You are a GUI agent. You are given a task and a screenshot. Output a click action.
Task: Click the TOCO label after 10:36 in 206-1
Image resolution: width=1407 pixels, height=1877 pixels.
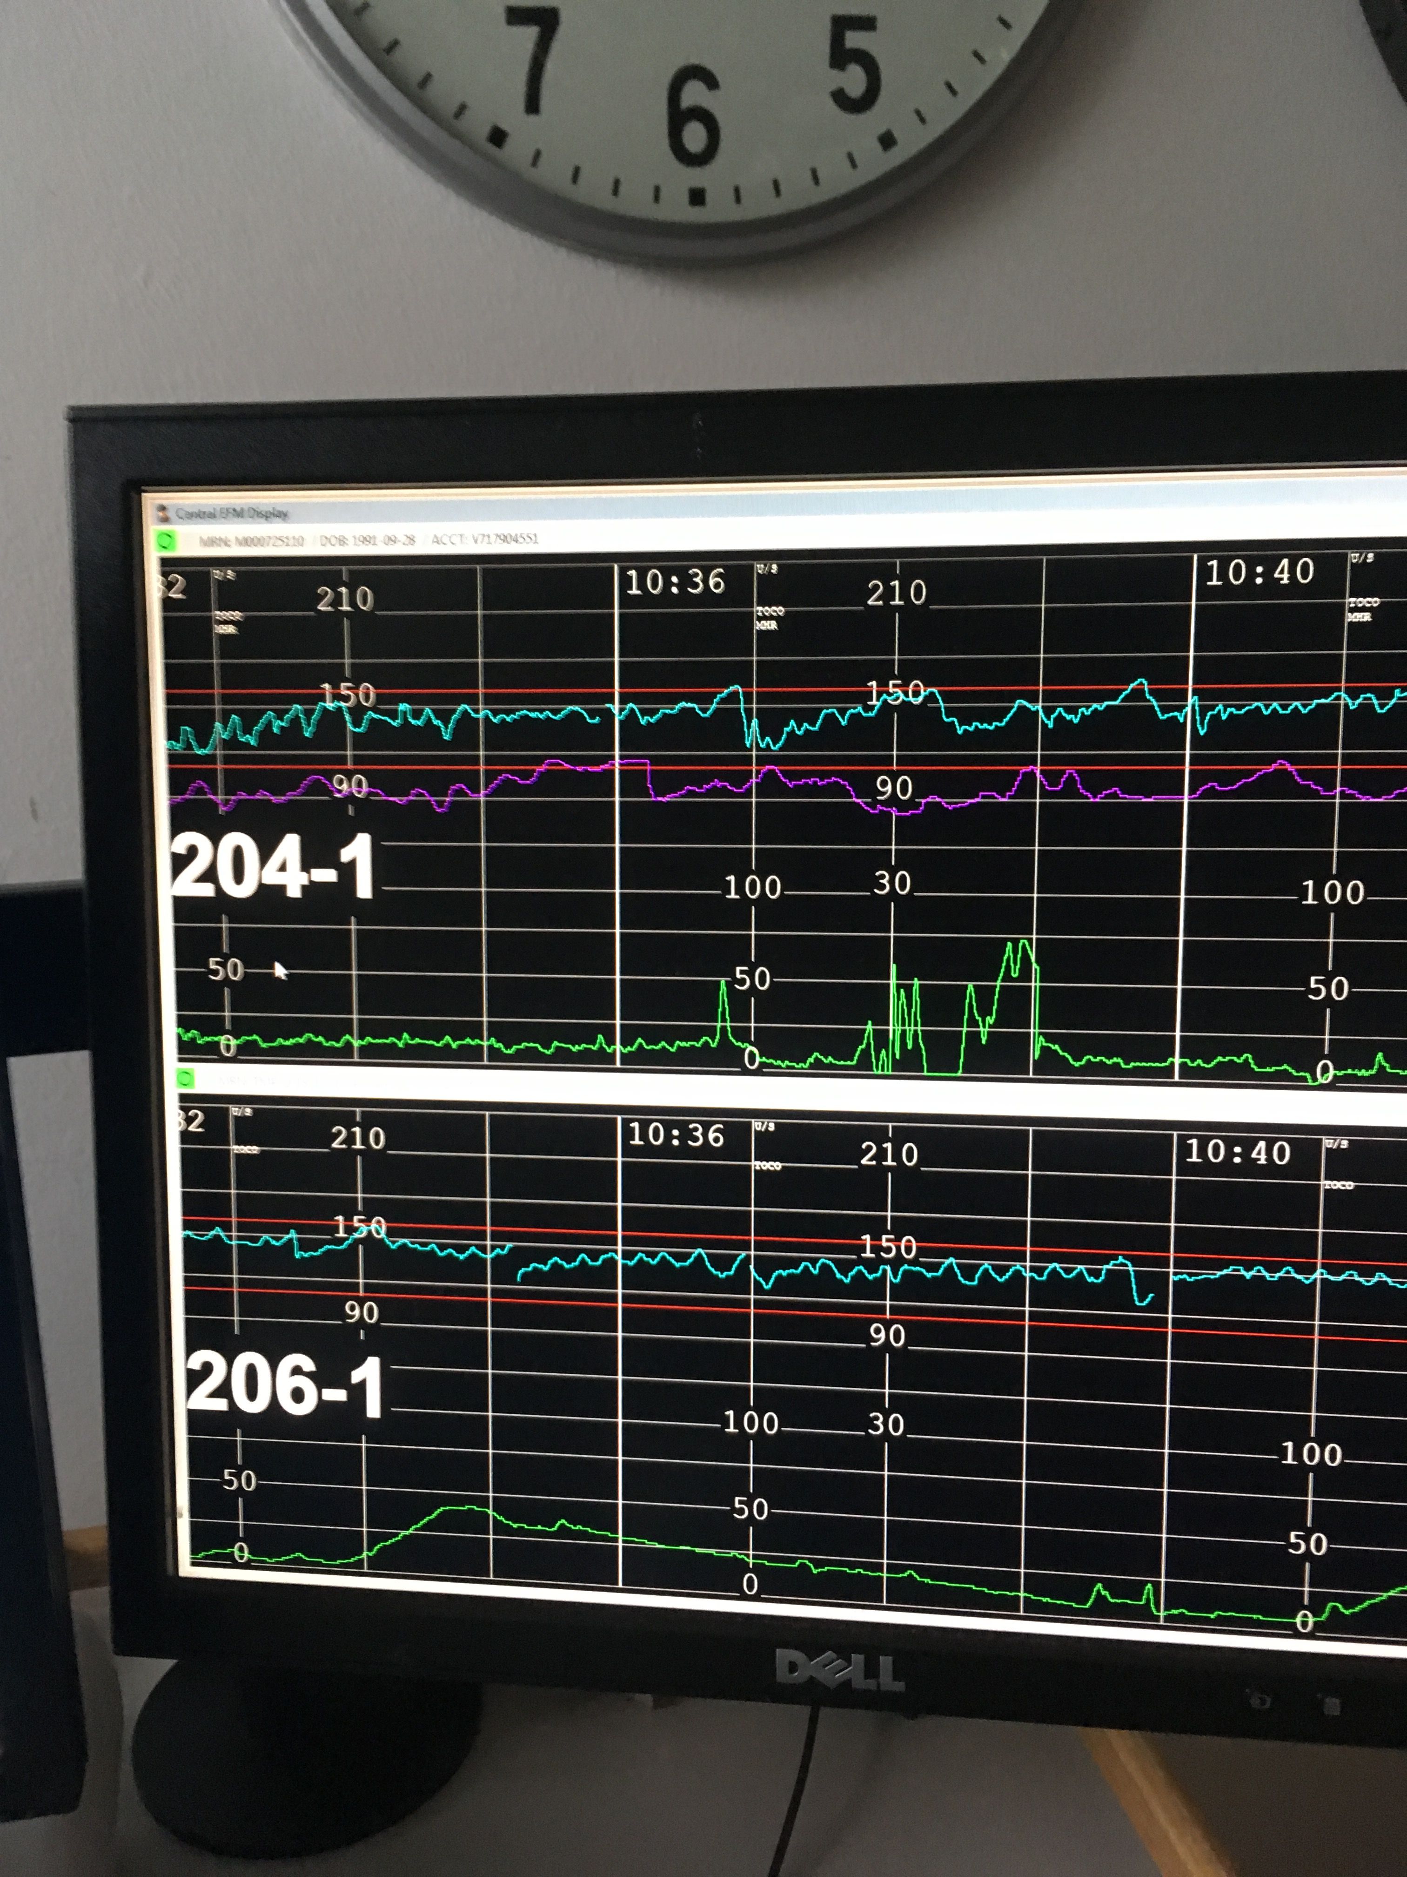tap(768, 1166)
